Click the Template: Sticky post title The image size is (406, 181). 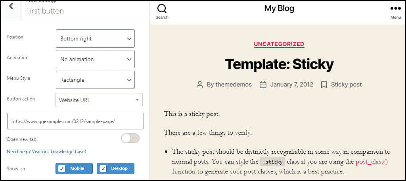click(279, 64)
